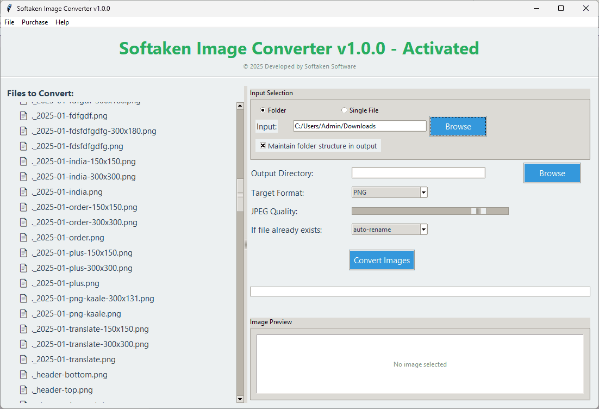Click file icon beside ._2025-01-translate-150x150.png

click(x=24, y=329)
